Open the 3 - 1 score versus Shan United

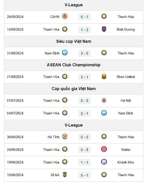click(x=85, y=77)
